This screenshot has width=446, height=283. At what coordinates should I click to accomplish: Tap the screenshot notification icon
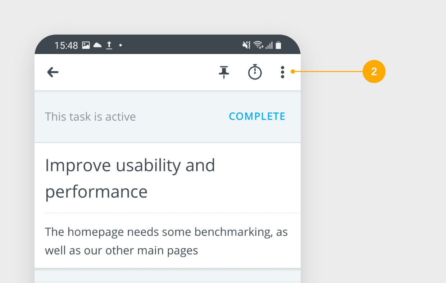86,45
